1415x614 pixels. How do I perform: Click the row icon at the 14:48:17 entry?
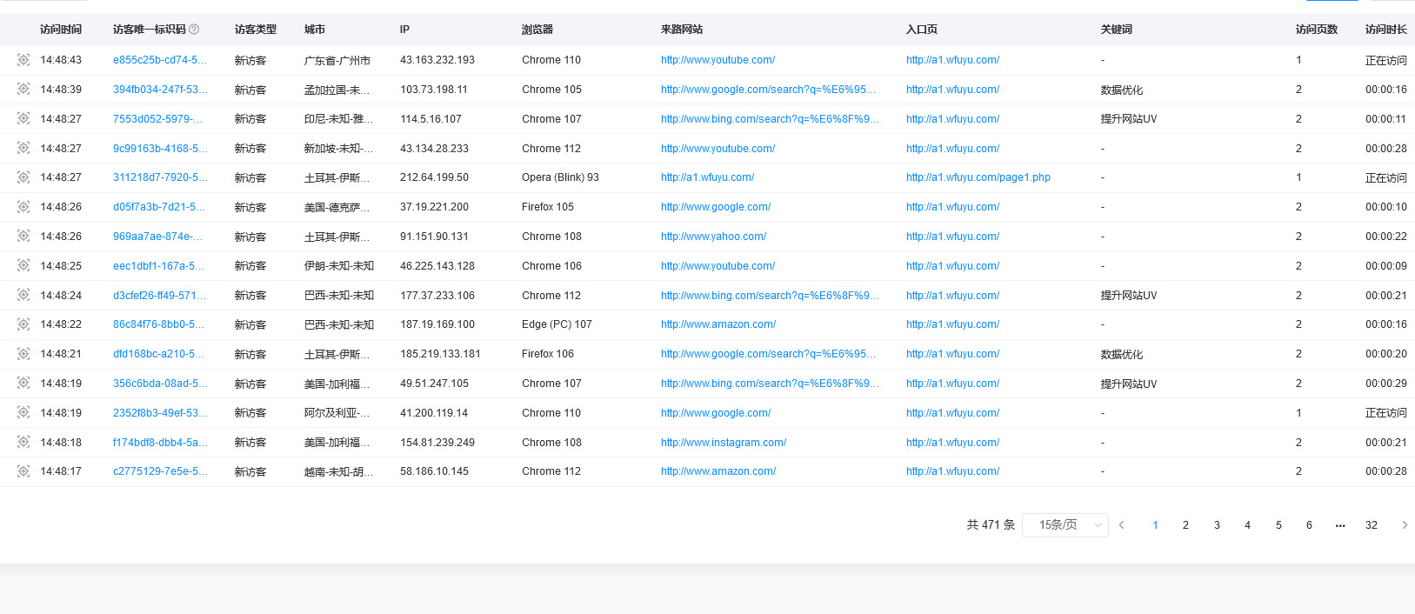point(23,471)
